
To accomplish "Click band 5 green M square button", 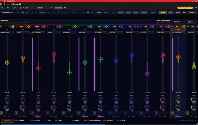I will pyautogui.click(x=63, y=113).
